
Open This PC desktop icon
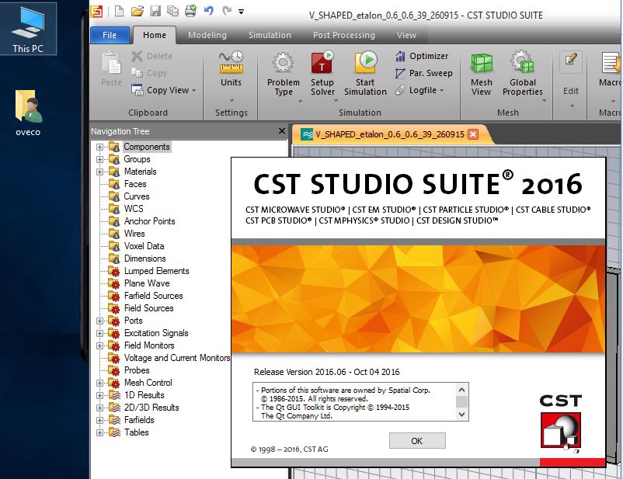coord(28,29)
